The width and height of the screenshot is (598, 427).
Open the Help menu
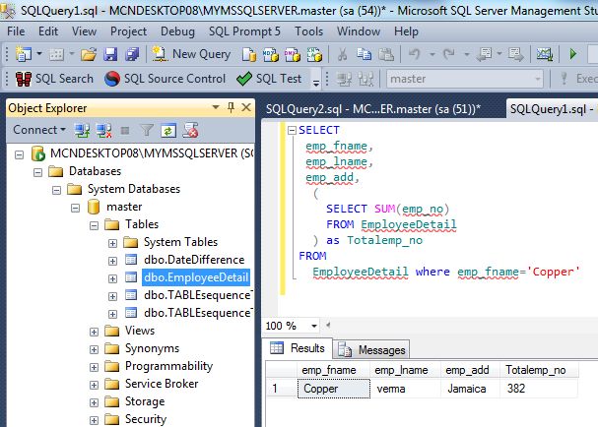pyautogui.click(x=406, y=31)
